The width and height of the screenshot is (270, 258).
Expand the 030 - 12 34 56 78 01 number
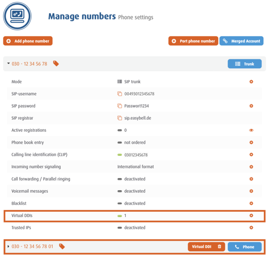[x=8, y=247]
